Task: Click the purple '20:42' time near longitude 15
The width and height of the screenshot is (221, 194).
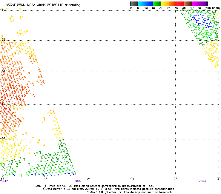Action: click(4, 181)
